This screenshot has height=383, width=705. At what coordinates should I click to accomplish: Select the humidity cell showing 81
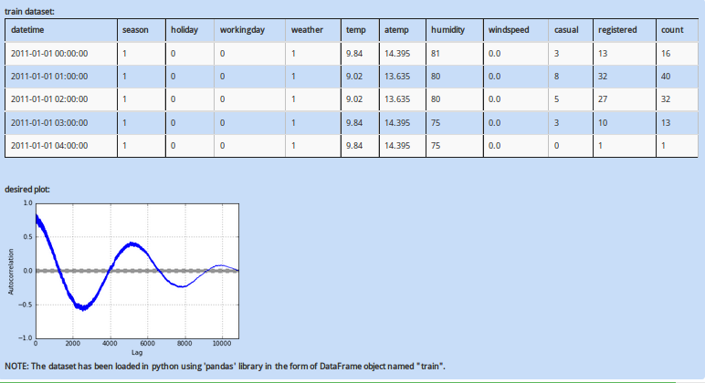click(436, 54)
